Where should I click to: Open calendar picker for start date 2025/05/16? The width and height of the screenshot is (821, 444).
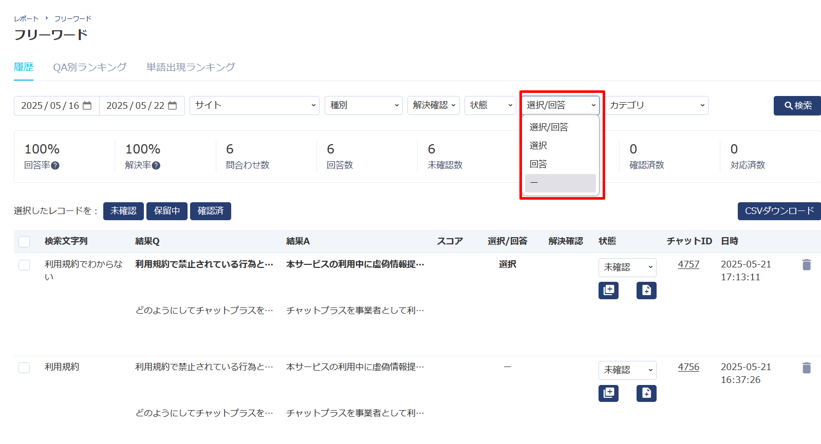coord(87,106)
